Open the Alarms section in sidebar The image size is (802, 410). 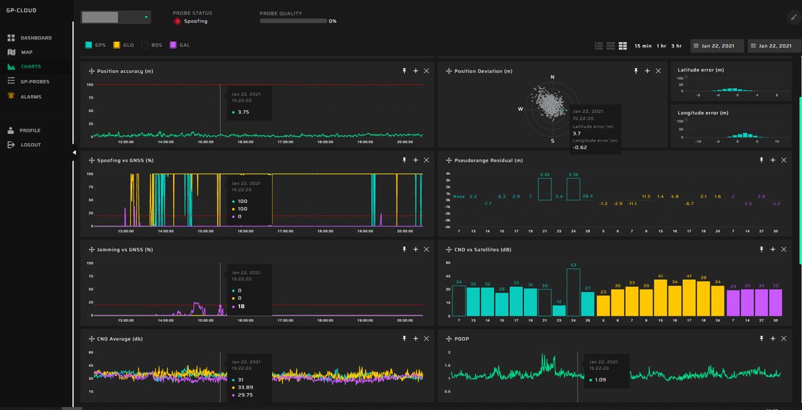[31, 97]
